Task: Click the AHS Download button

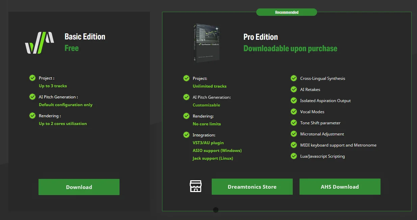Action: [340, 187]
